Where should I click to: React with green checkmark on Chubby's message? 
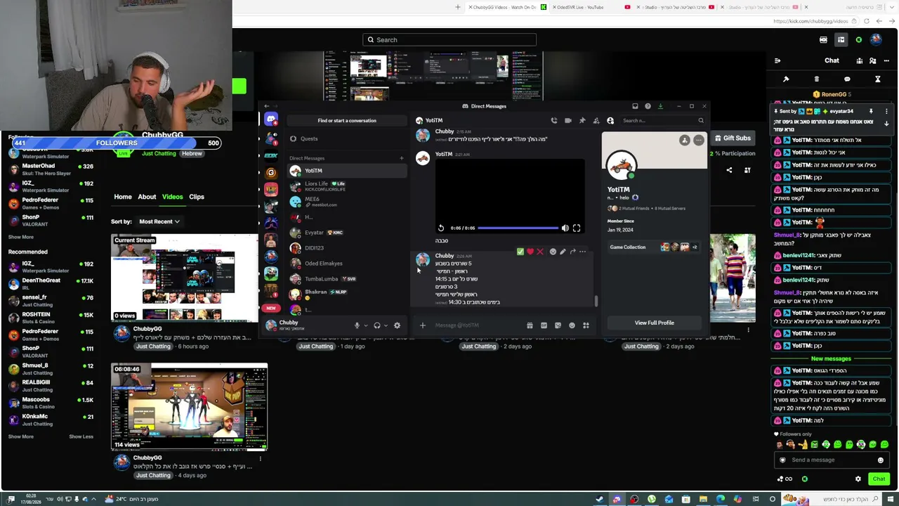click(520, 252)
